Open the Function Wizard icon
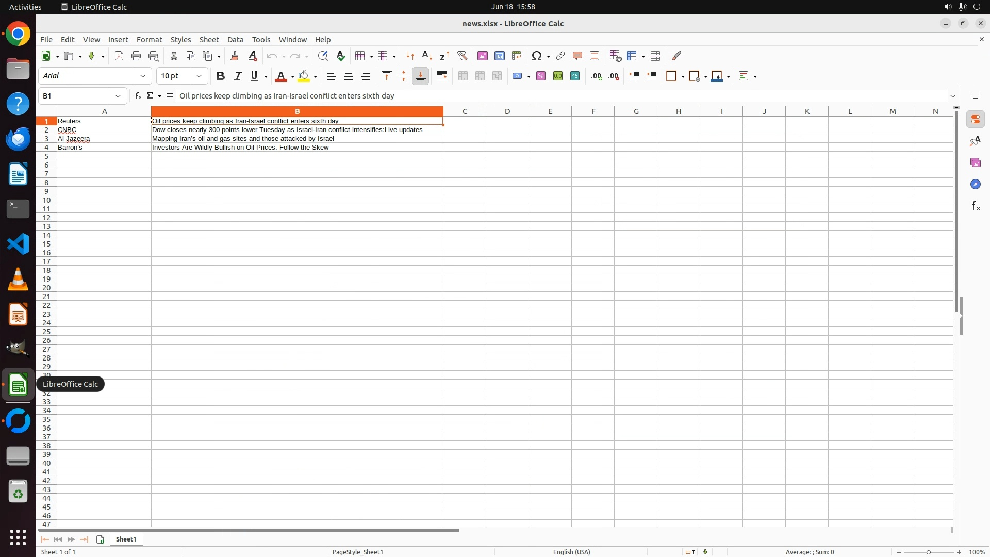Image resolution: width=990 pixels, height=557 pixels. [x=138, y=96]
